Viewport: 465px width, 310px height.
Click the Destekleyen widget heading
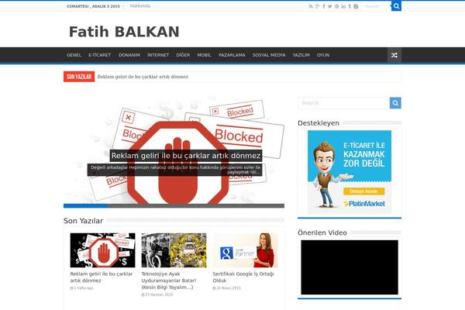(319, 122)
